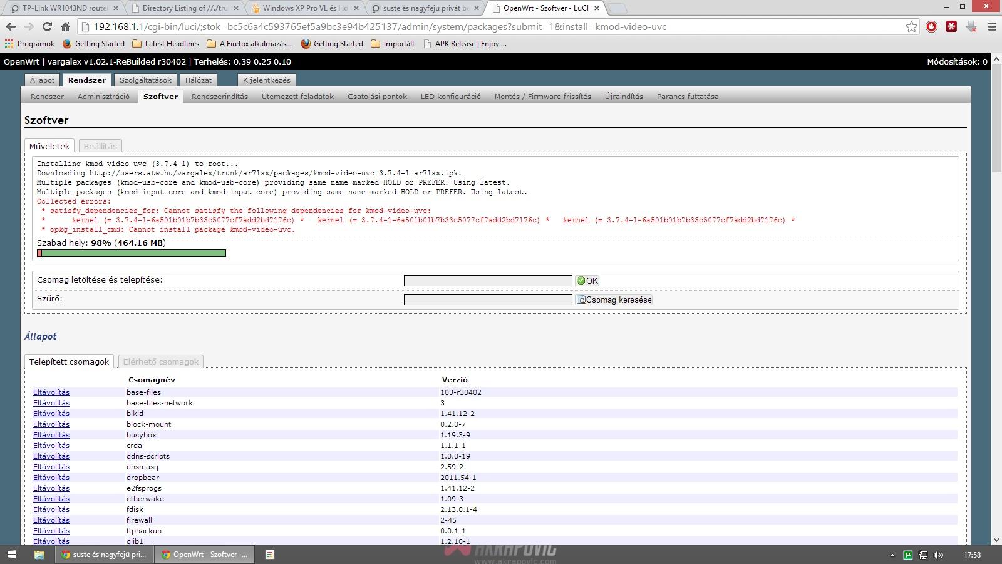This screenshot has height=564, width=1002.
Task: Open Újraindítás submenu
Action: click(x=624, y=97)
